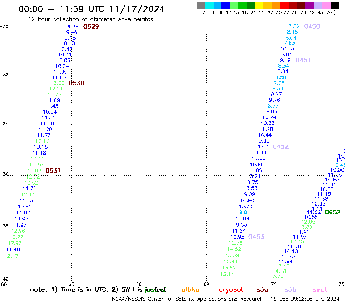Click the wave height value 13.61
This screenshot has height=303, width=345.
pyautogui.click(x=37, y=158)
